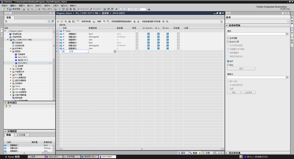Uncheck accessible from HMI/OPC for 报警名称1

point(148,37)
